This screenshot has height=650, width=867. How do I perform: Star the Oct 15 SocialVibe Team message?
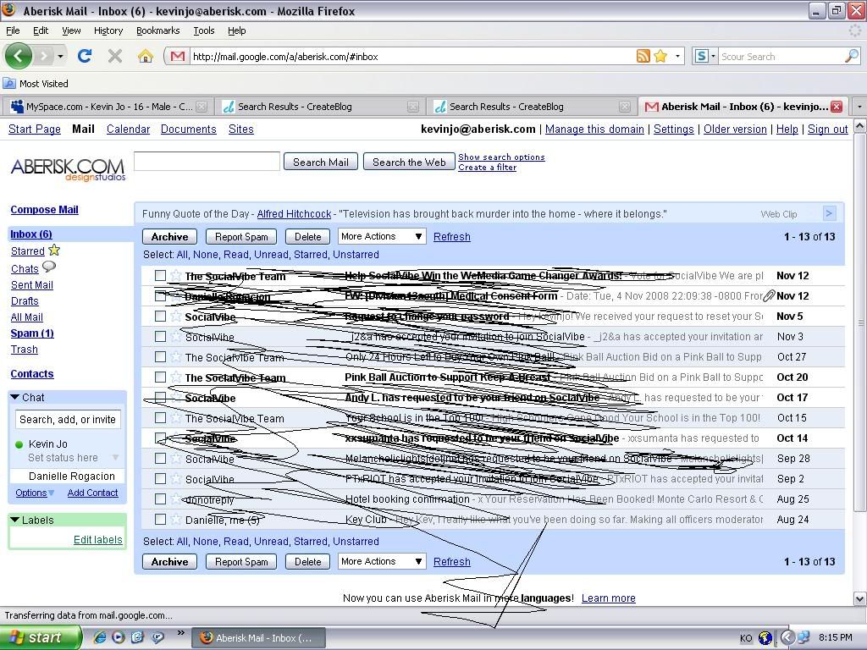tap(176, 418)
